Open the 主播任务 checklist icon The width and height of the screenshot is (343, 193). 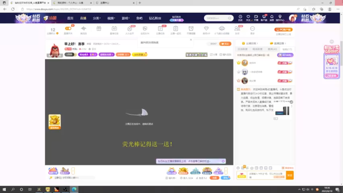click(160, 29)
